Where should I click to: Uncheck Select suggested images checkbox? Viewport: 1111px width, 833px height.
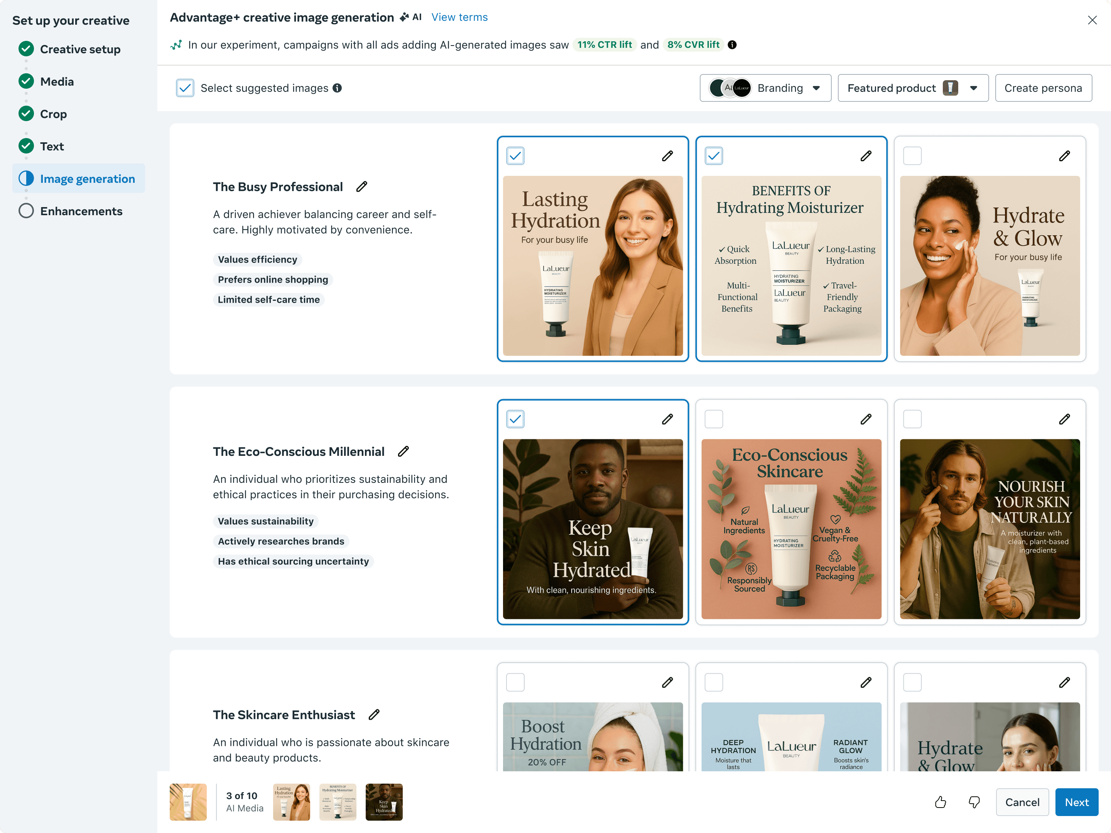(x=185, y=88)
